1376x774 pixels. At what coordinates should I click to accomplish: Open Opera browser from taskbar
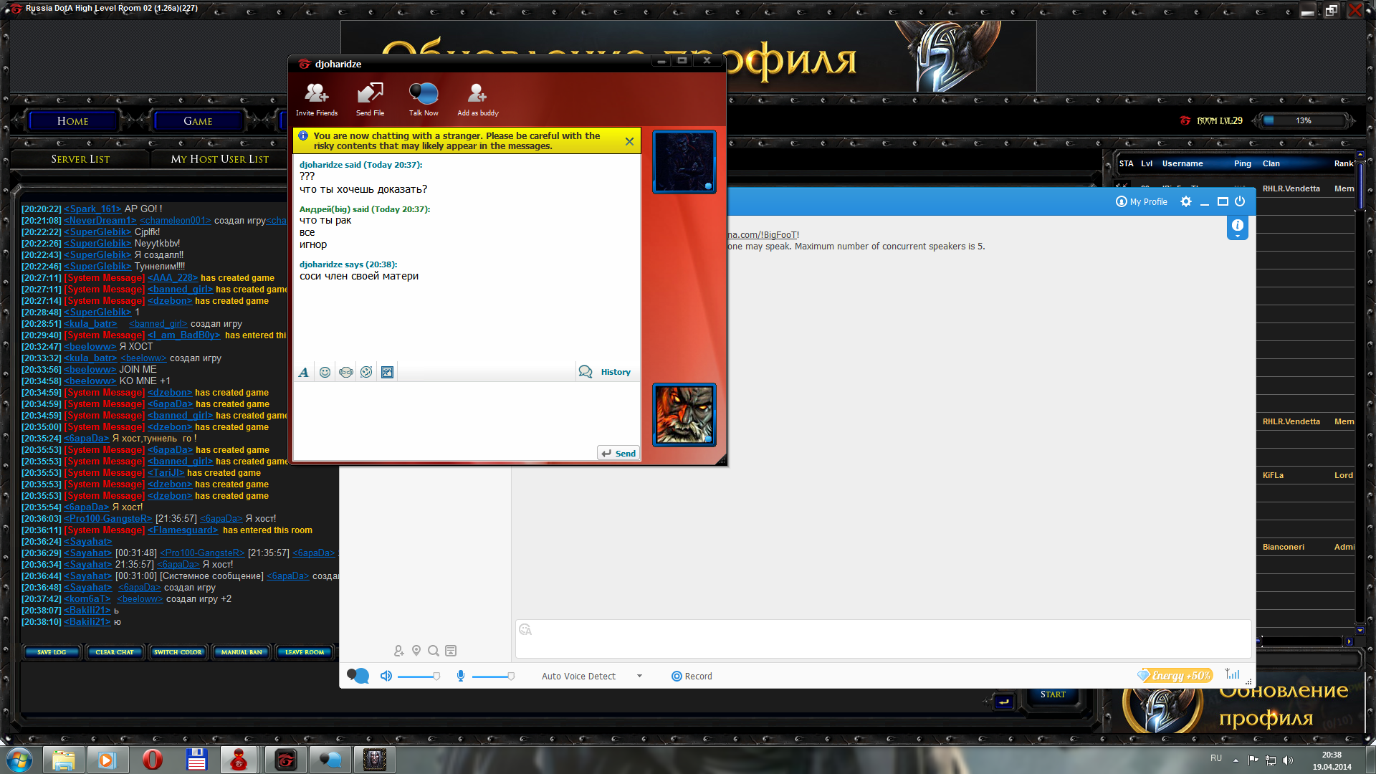tap(152, 760)
